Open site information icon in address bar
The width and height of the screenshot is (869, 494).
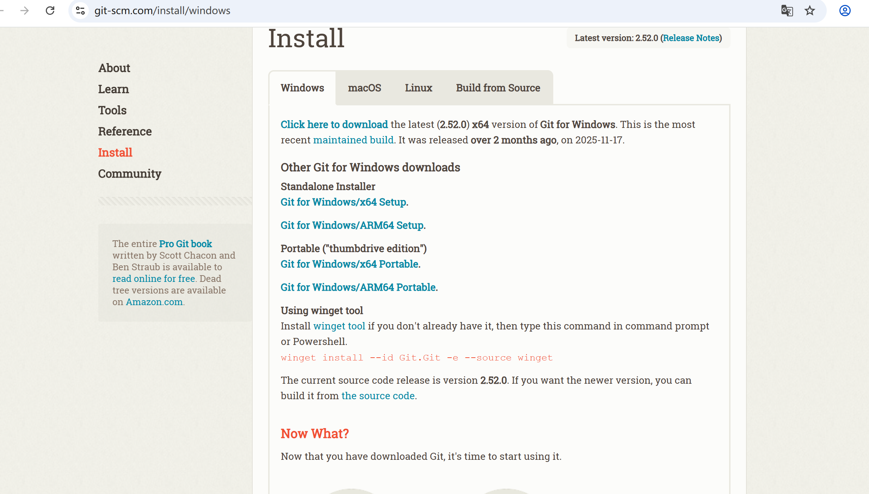[x=80, y=11]
